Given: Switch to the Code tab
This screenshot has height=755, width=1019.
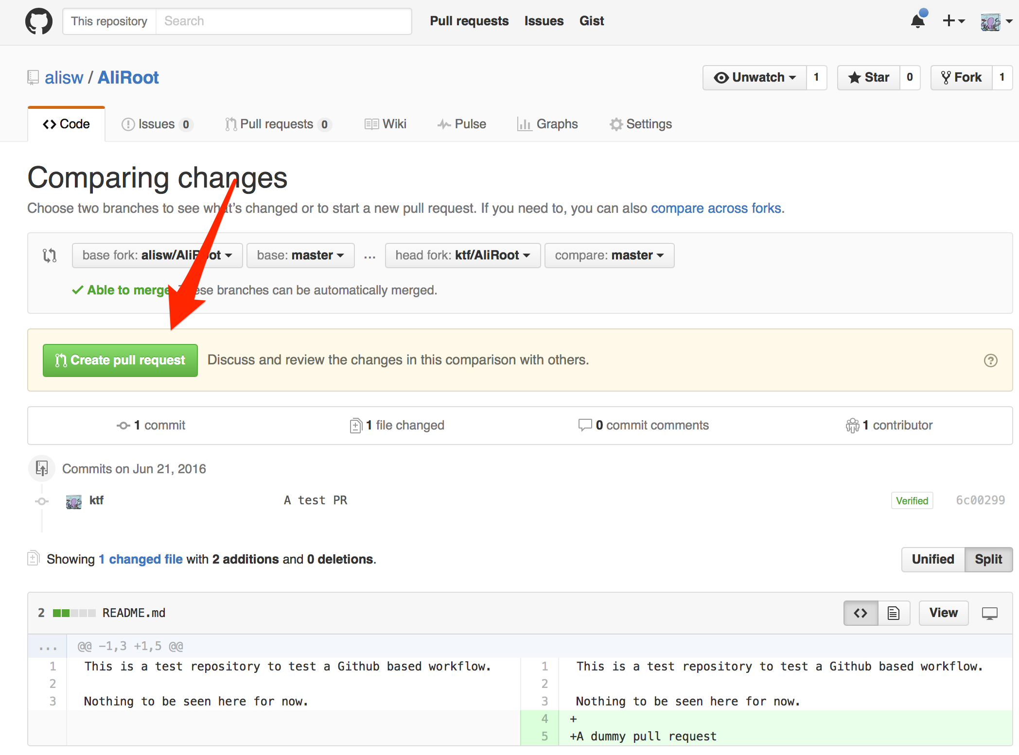Looking at the screenshot, I should (66, 124).
